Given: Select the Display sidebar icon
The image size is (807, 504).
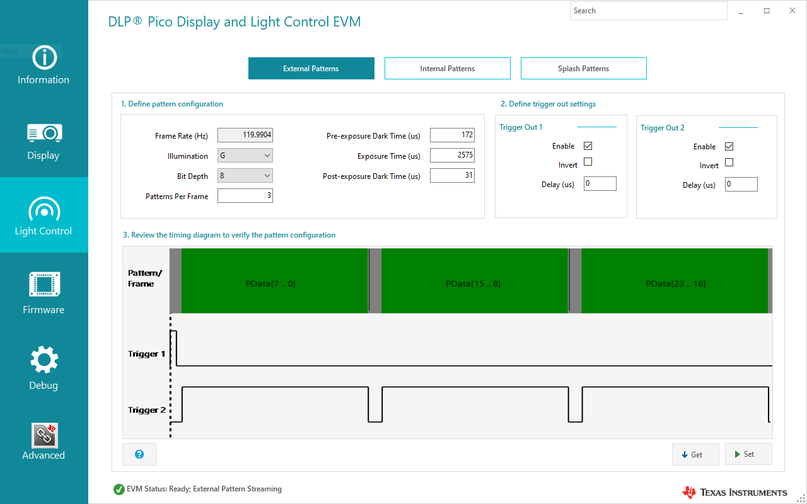Looking at the screenshot, I should [44, 140].
